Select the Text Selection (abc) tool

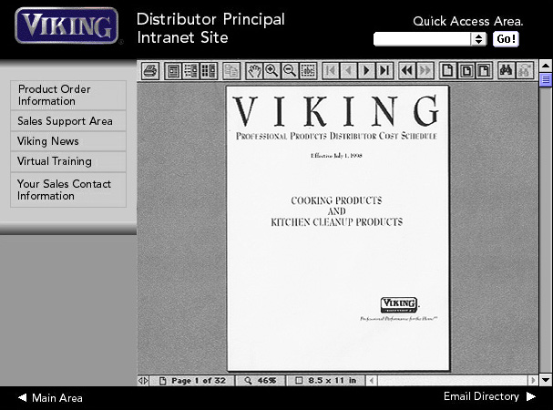308,71
